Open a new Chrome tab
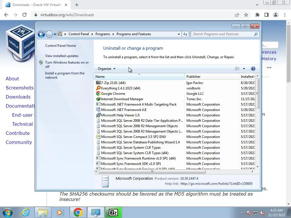 tap(77, 5)
